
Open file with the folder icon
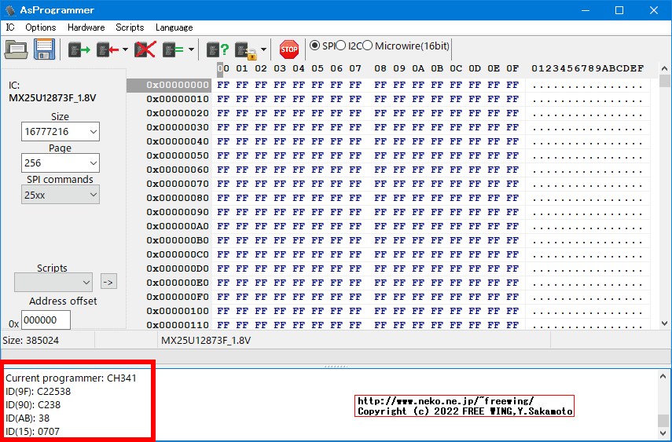coord(17,49)
